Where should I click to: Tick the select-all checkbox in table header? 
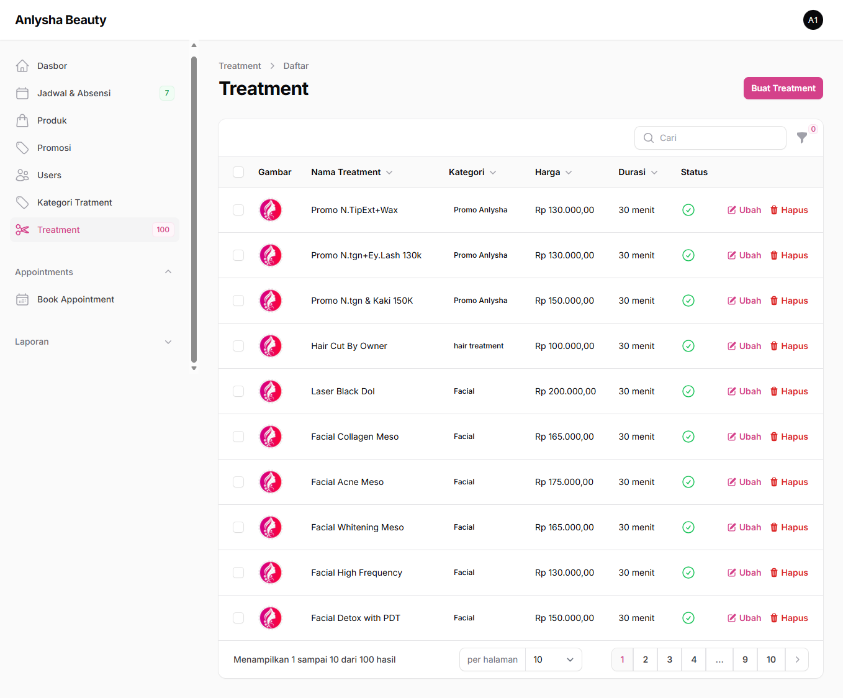(238, 172)
